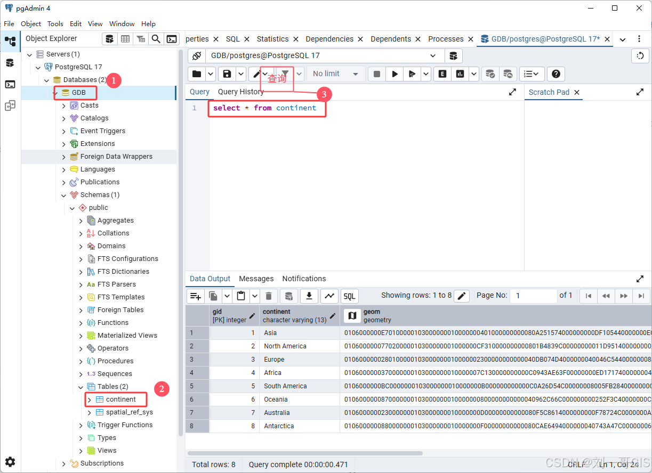Open the Macros list icon

(x=532, y=74)
